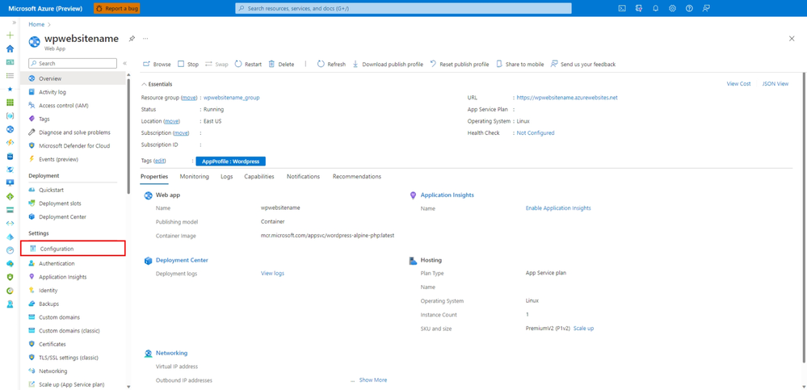Download publish profile

[x=388, y=65]
